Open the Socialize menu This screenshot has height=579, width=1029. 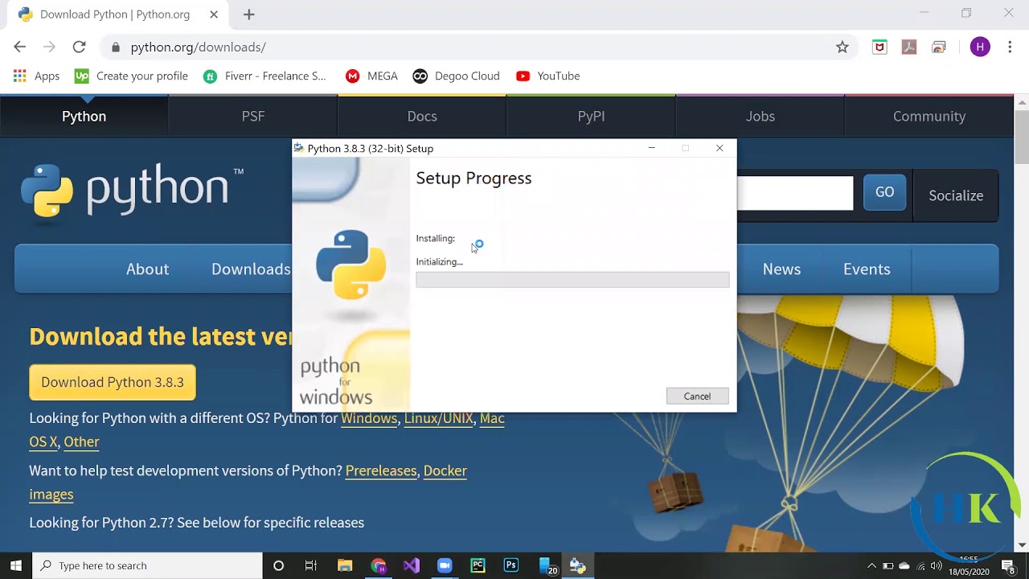coord(956,195)
